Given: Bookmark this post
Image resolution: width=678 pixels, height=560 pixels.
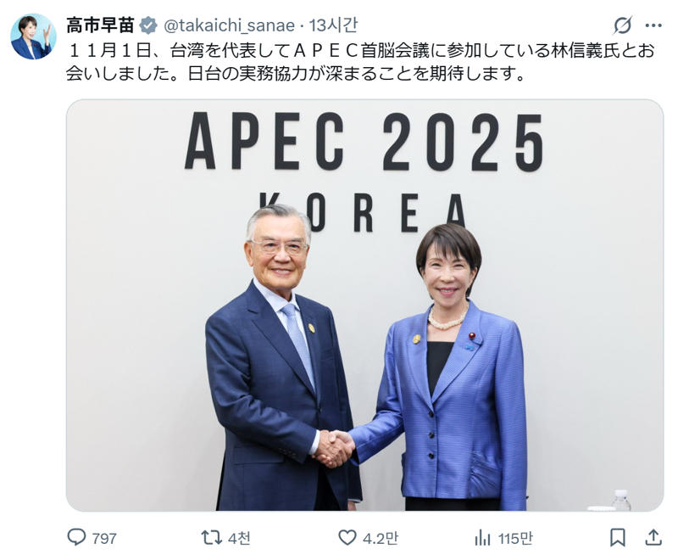Looking at the screenshot, I should pyautogui.click(x=618, y=537).
